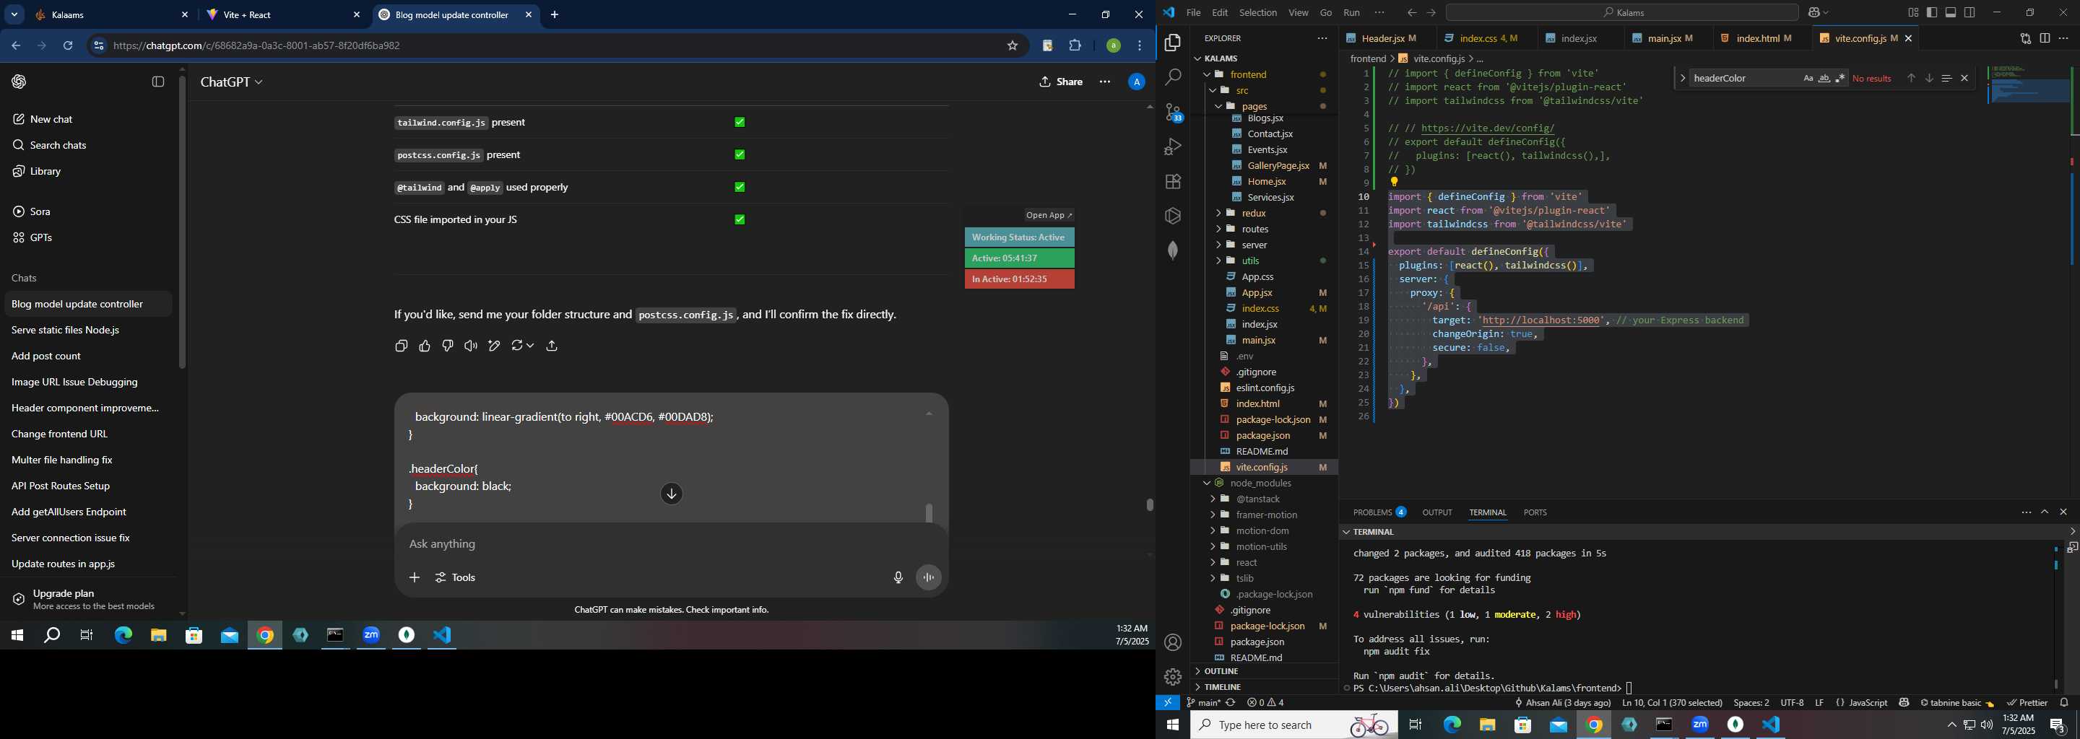Collapse the frontend folder in Explorer
This screenshot has width=2080, height=739.
coord(1207,74)
